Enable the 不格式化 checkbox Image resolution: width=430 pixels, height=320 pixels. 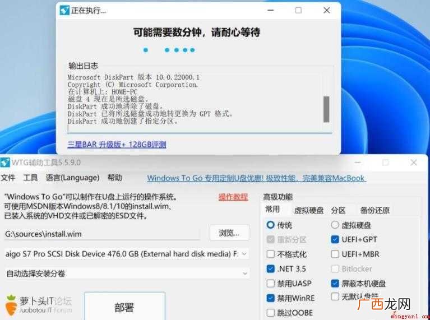click(x=270, y=254)
